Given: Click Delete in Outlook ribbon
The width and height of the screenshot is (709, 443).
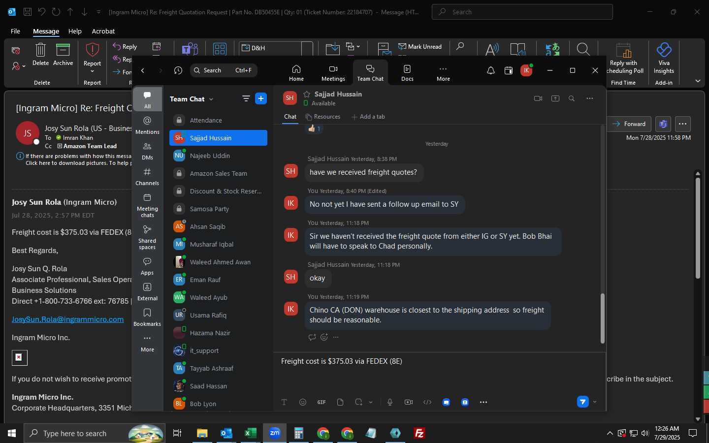Looking at the screenshot, I should point(40,55).
